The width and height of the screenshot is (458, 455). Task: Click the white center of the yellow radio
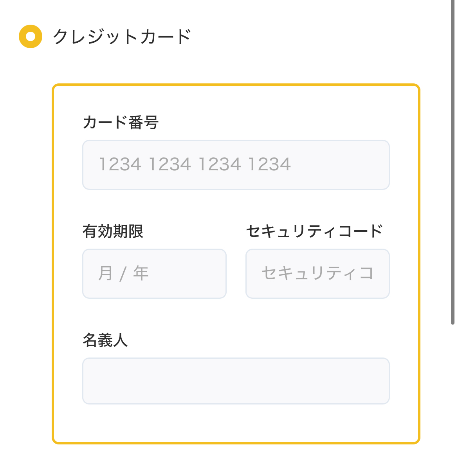31,36
